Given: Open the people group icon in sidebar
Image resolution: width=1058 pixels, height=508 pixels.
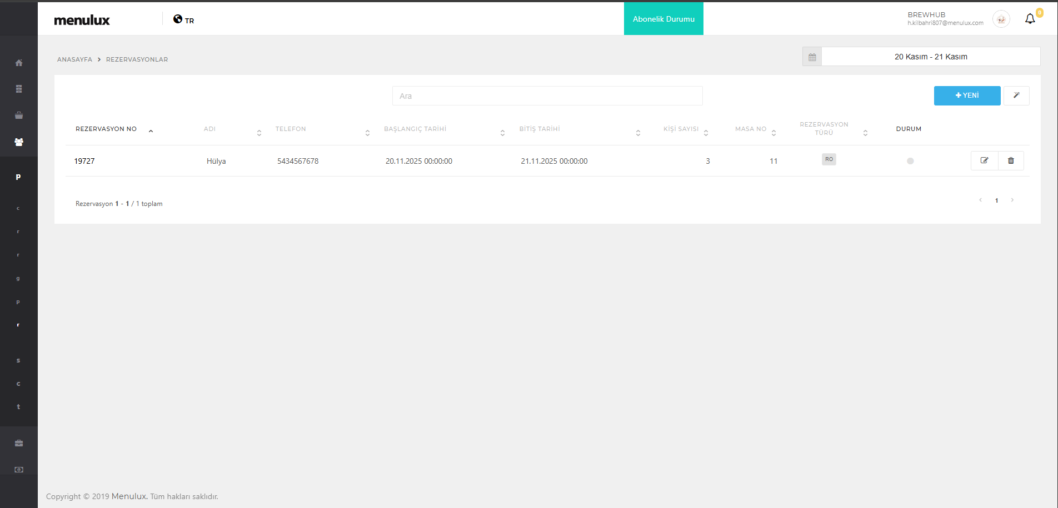Looking at the screenshot, I should 19,142.
